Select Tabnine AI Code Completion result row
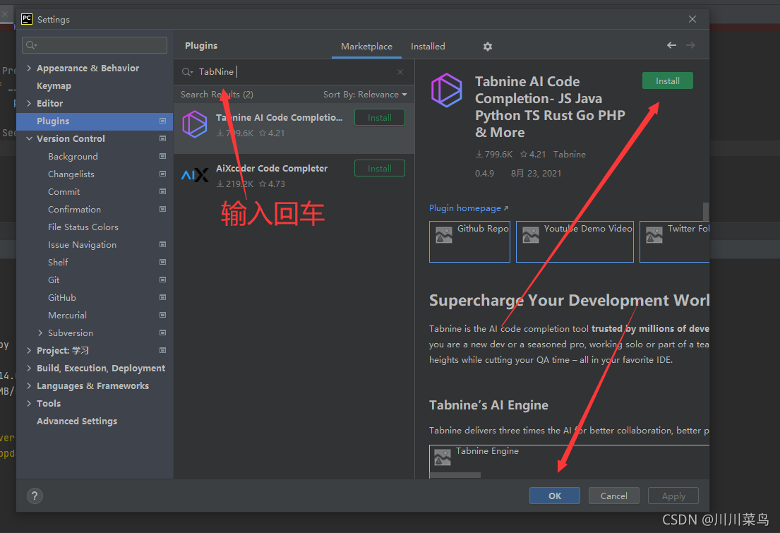The width and height of the screenshot is (780, 533). (x=294, y=128)
